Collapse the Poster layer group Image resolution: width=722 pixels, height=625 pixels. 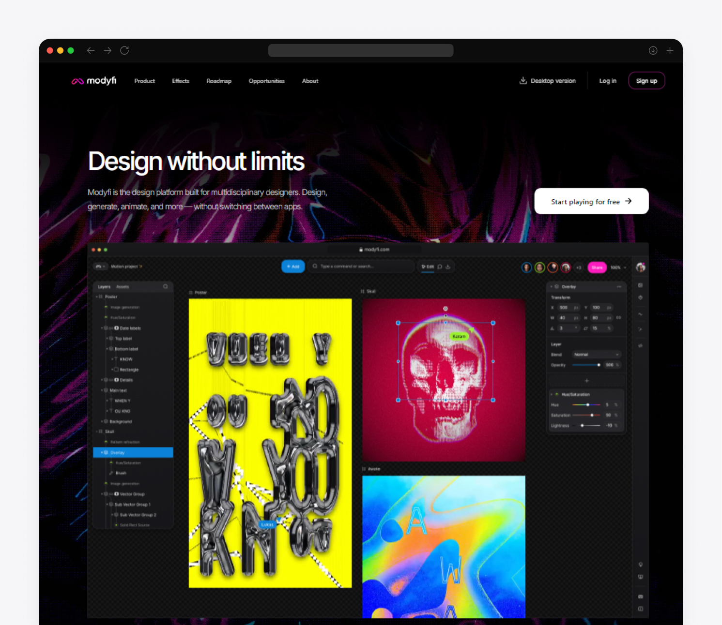click(96, 297)
